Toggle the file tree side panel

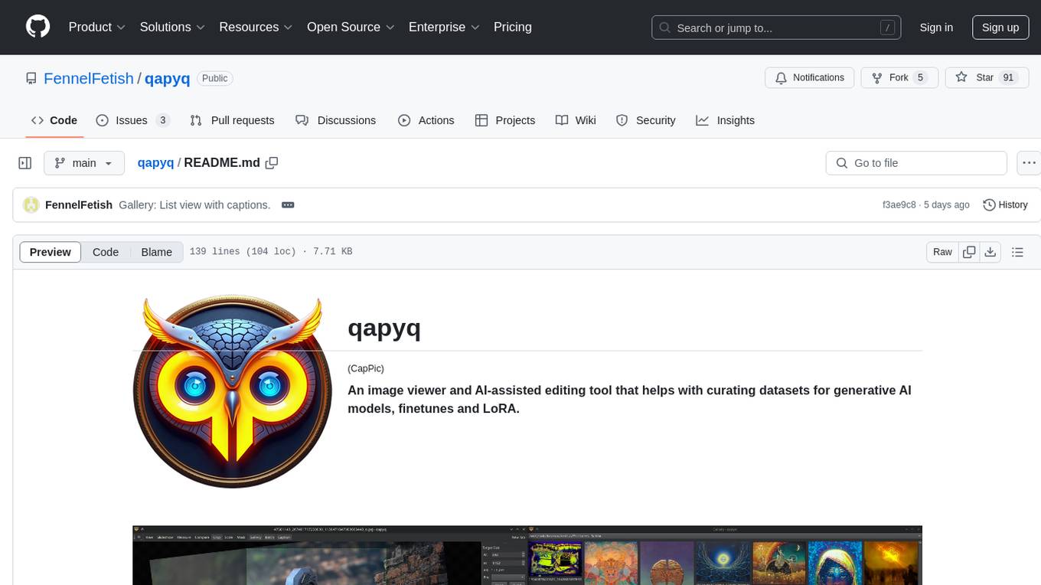point(25,163)
